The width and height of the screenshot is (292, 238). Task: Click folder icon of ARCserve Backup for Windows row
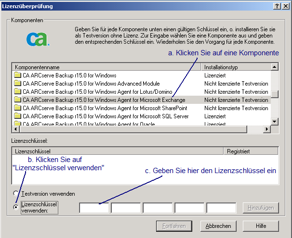(17, 75)
